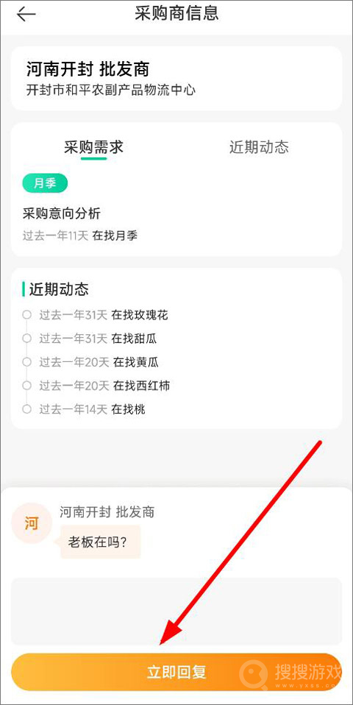Select the timeline dot for 桃
The width and height of the screenshot is (353, 705).
pos(26,409)
